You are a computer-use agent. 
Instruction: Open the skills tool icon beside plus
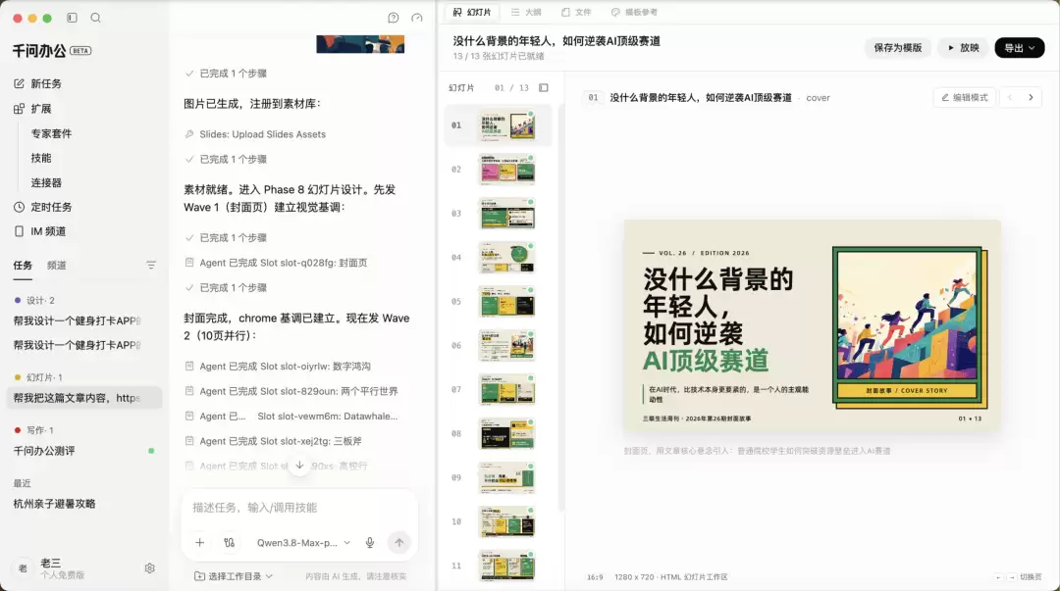229,542
